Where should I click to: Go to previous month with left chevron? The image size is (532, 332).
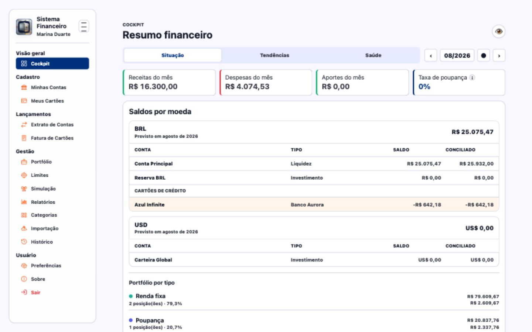pos(431,56)
